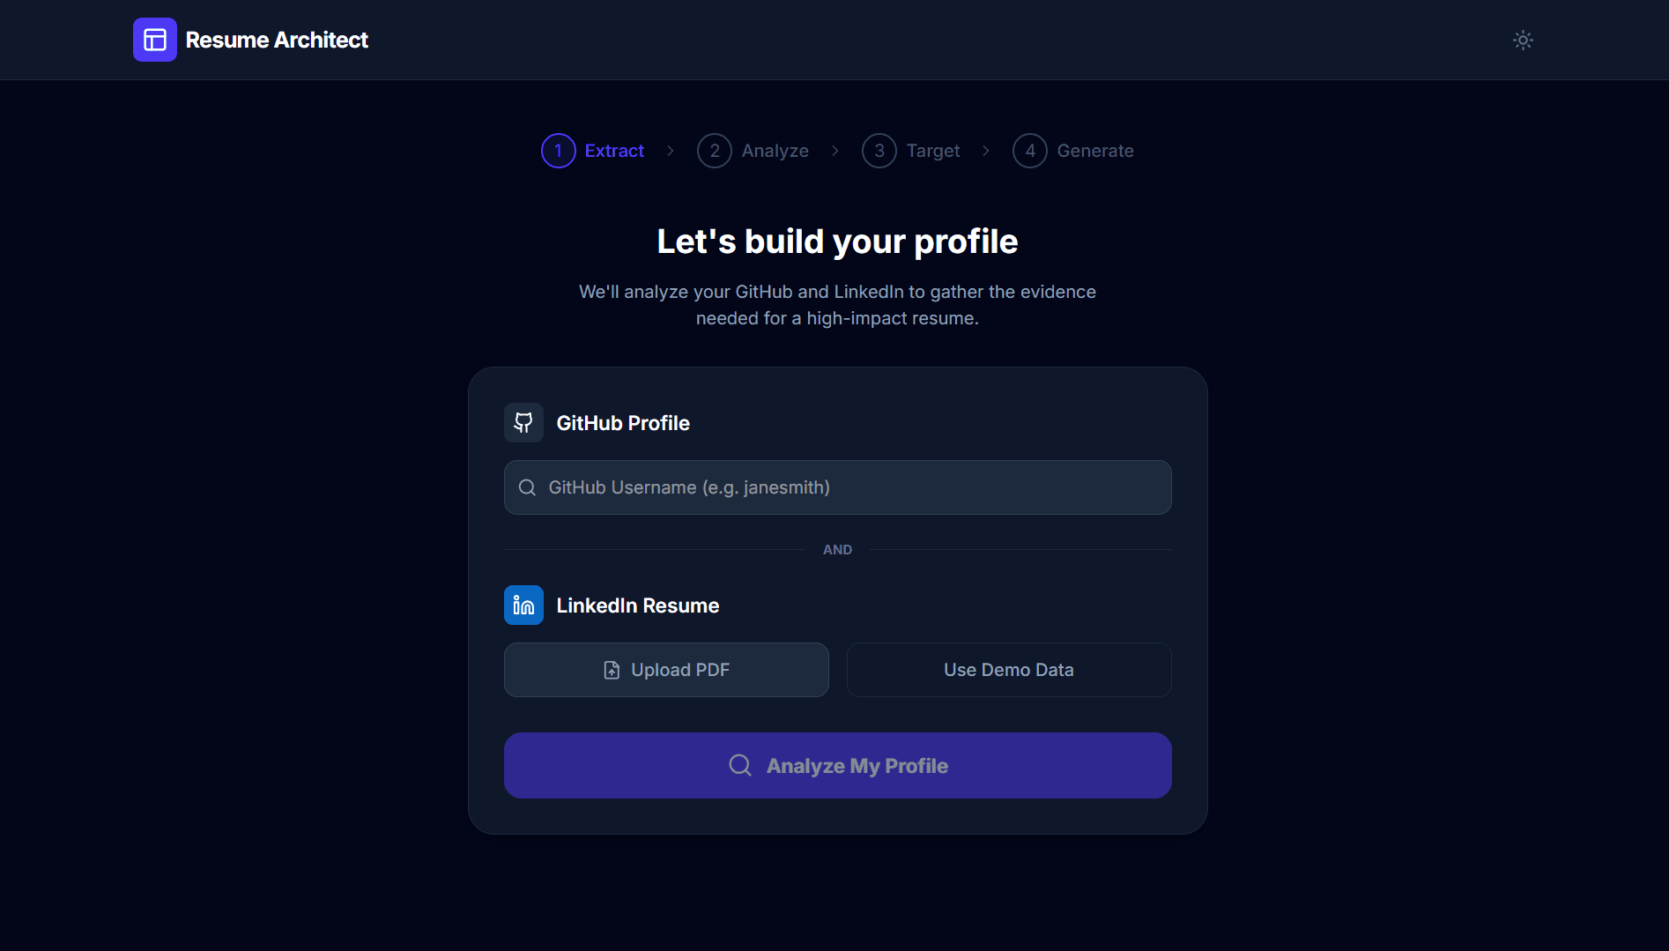Click the Resume Architect logo icon

pos(154,40)
